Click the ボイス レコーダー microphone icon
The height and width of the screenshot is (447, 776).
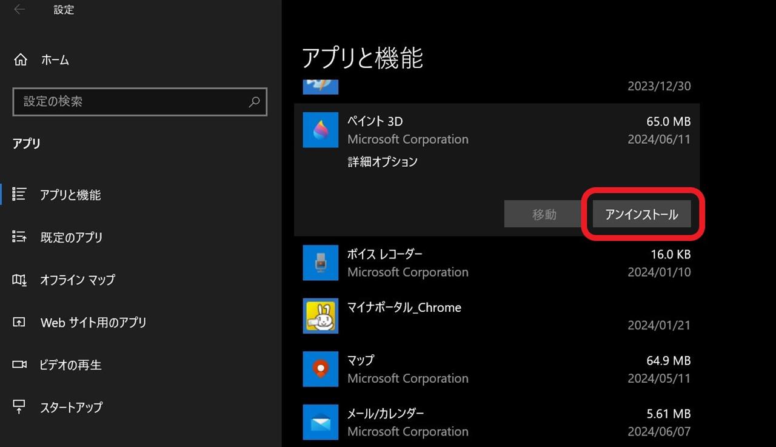click(x=321, y=263)
